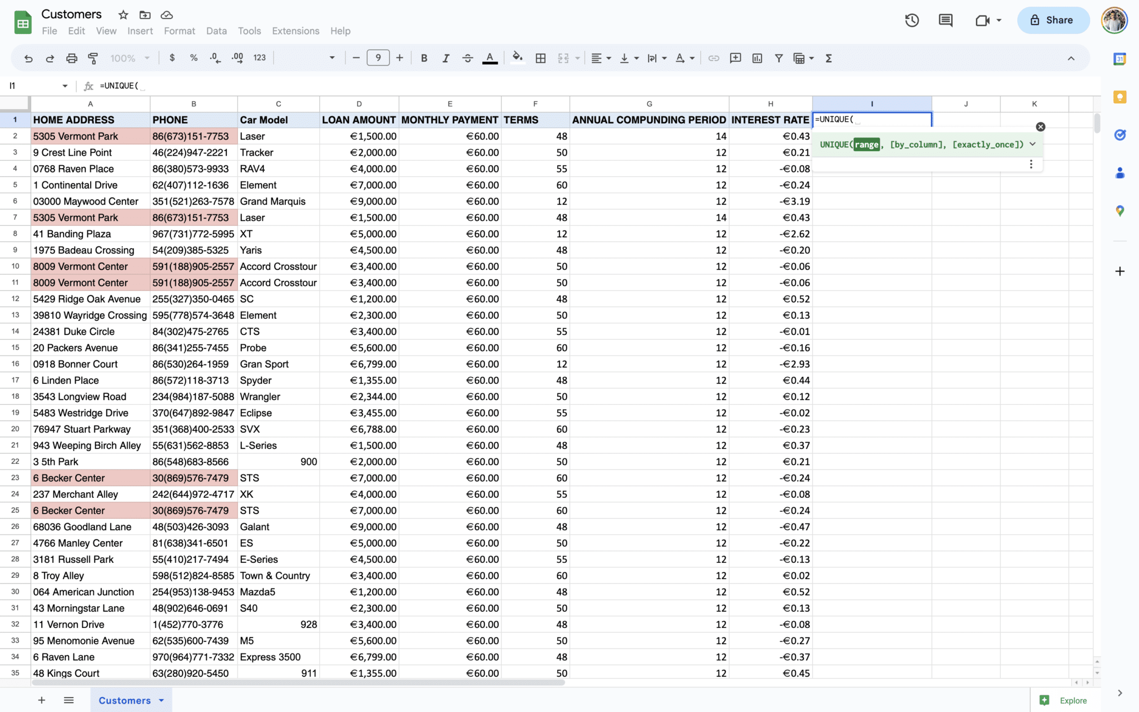Toggle italic text style

(445, 58)
